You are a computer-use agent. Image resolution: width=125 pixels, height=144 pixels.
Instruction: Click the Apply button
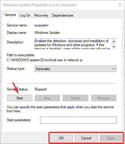[111, 138]
